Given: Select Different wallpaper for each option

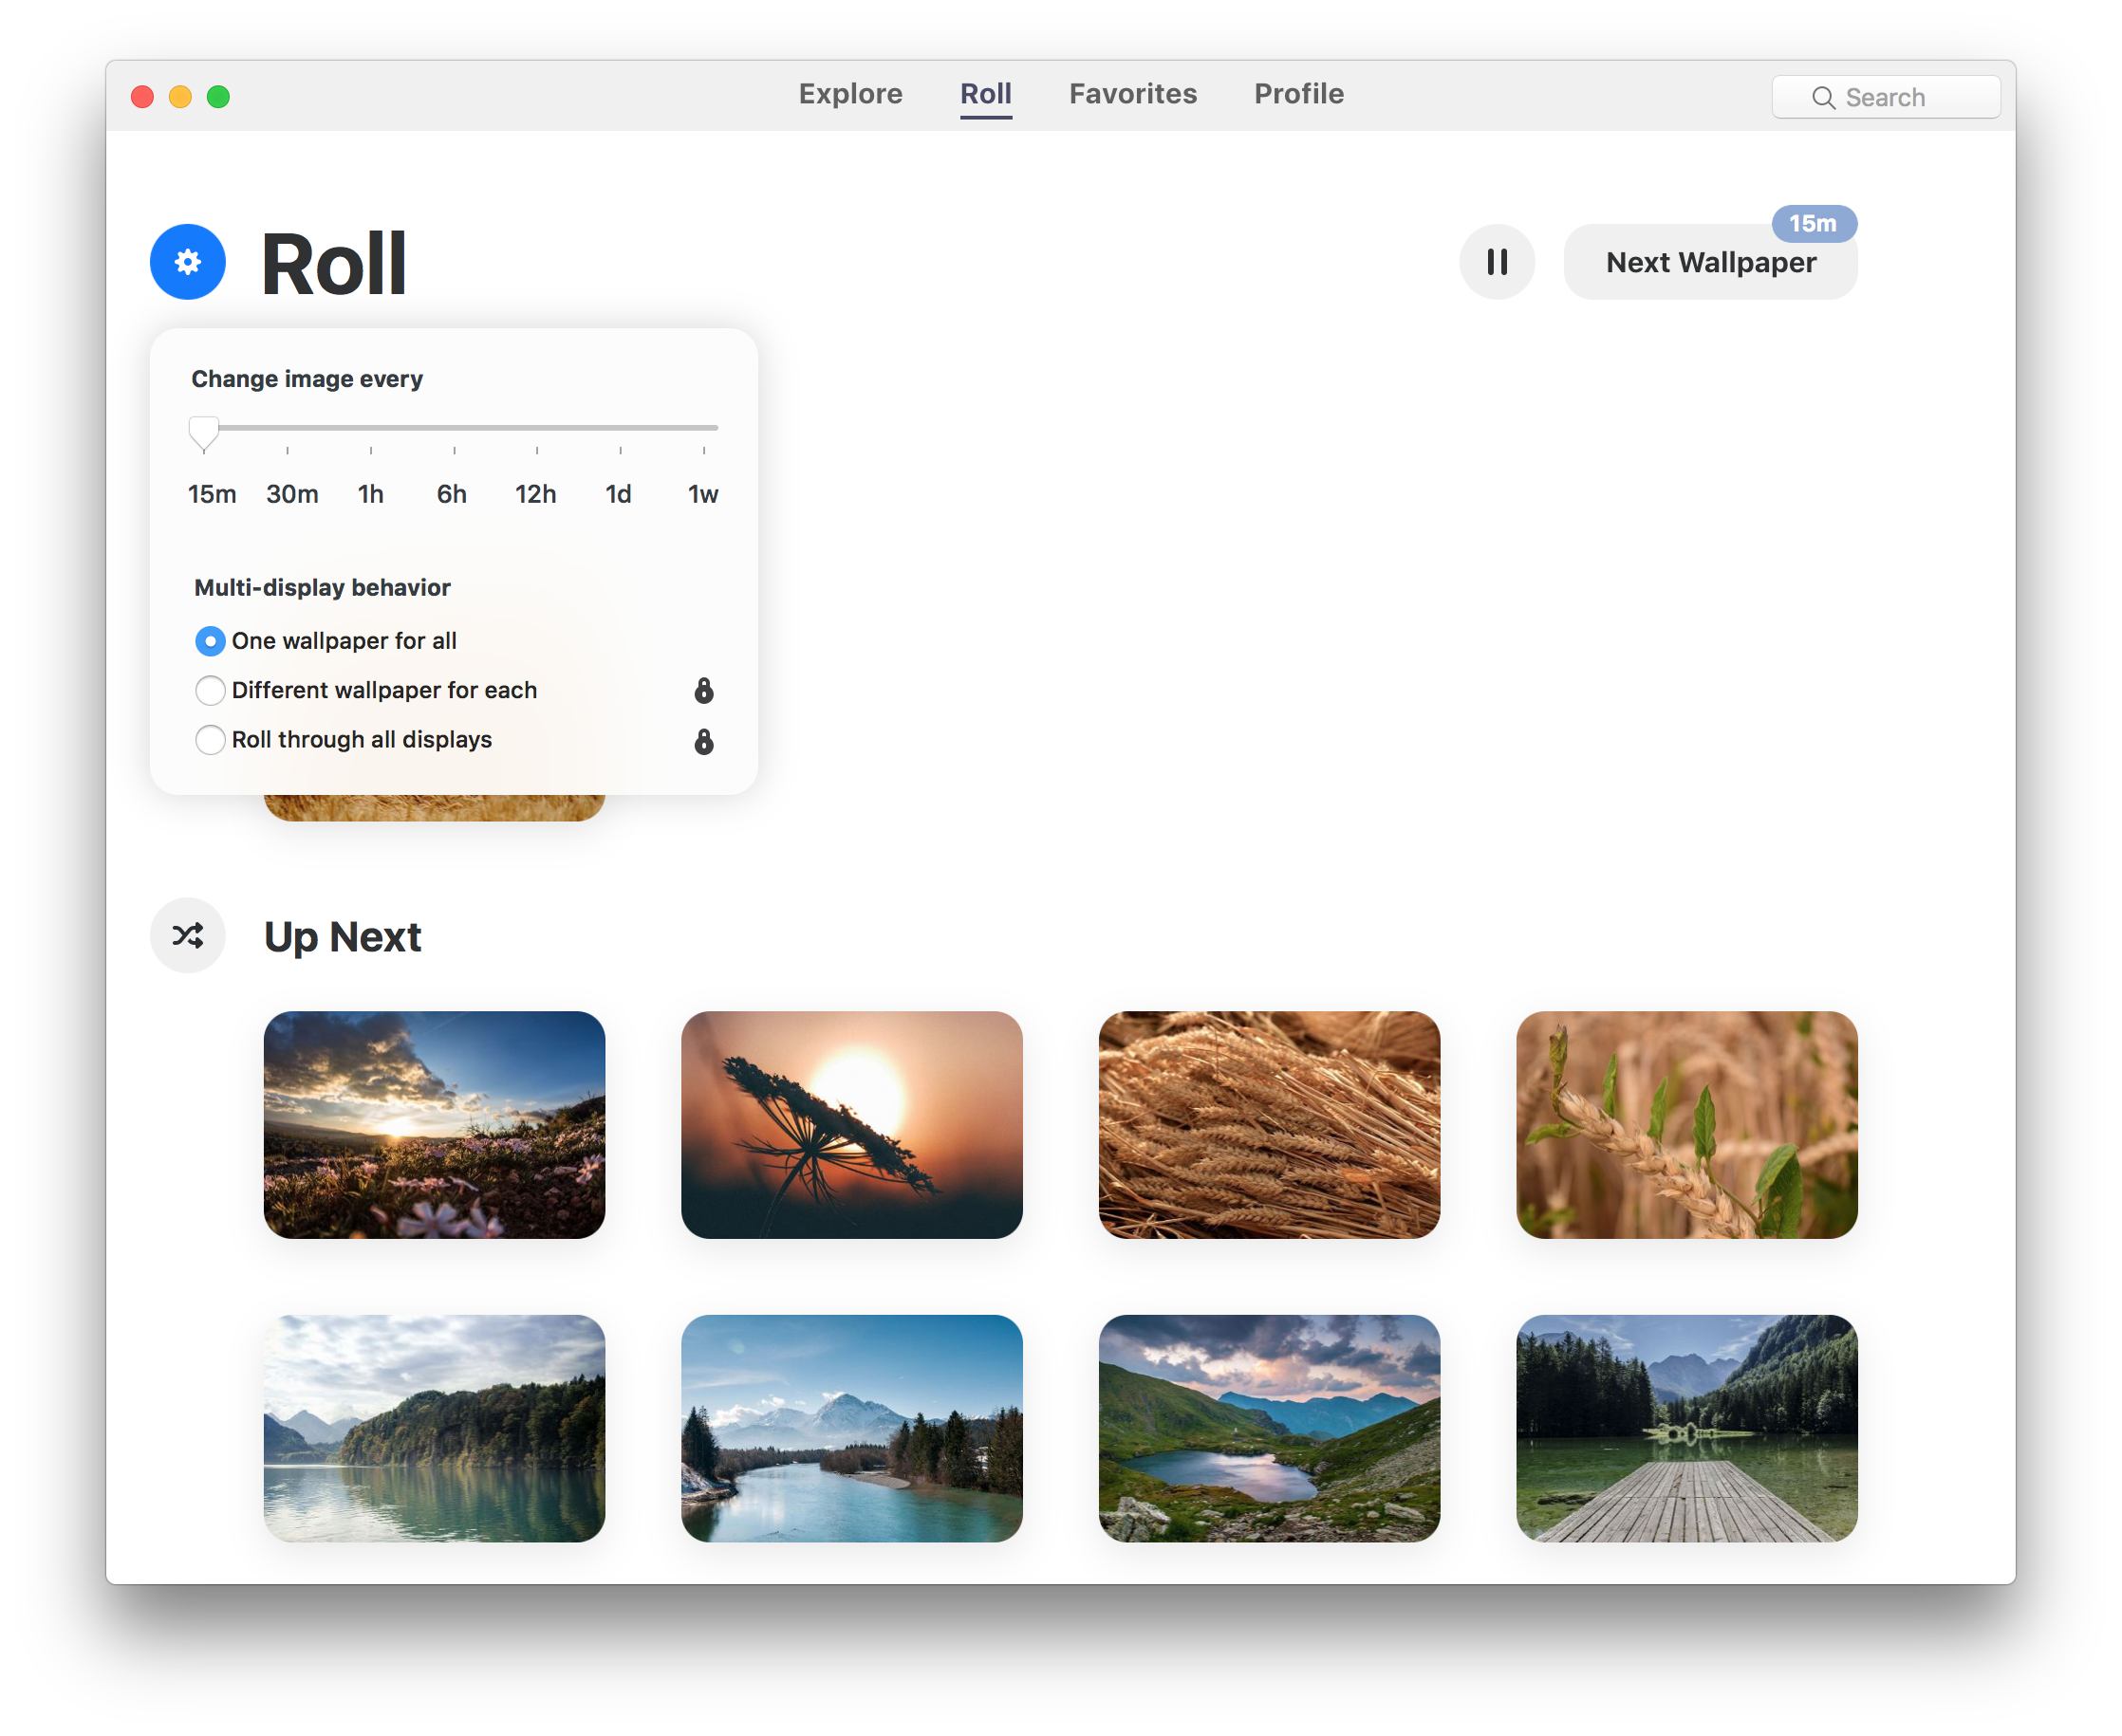Looking at the screenshot, I should [x=366, y=690].
